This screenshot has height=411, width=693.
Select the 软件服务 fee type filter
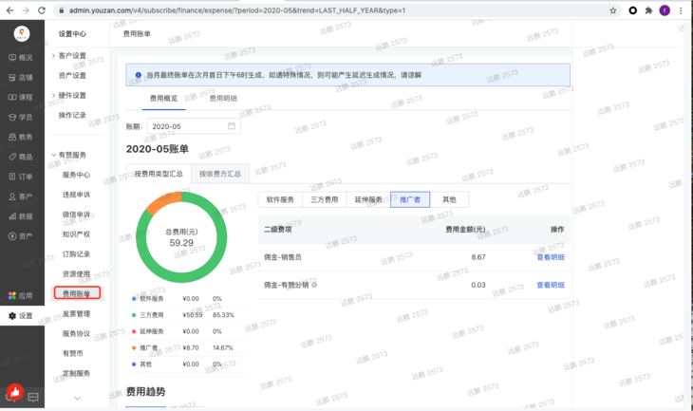click(x=283, y=200)
